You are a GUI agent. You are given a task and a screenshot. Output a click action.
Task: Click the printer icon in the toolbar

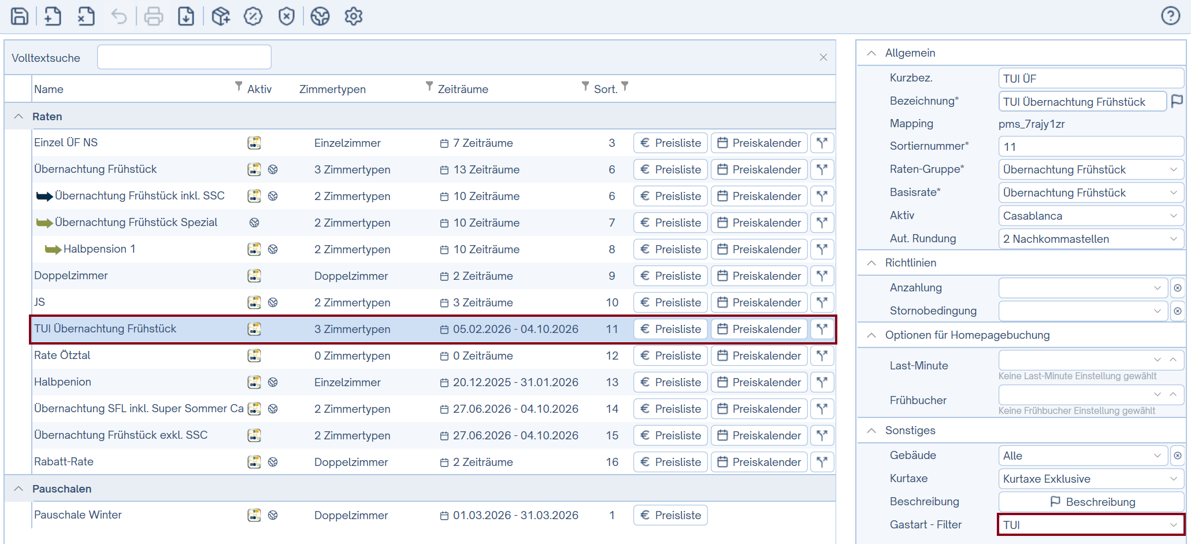coord(153,16)
